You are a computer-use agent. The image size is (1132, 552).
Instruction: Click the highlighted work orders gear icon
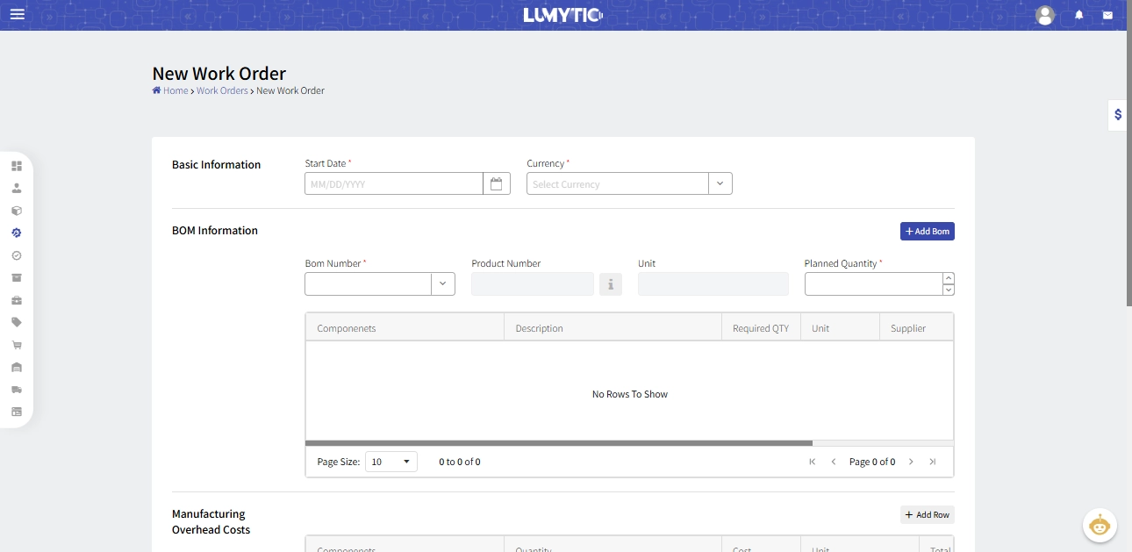[16, 233]
